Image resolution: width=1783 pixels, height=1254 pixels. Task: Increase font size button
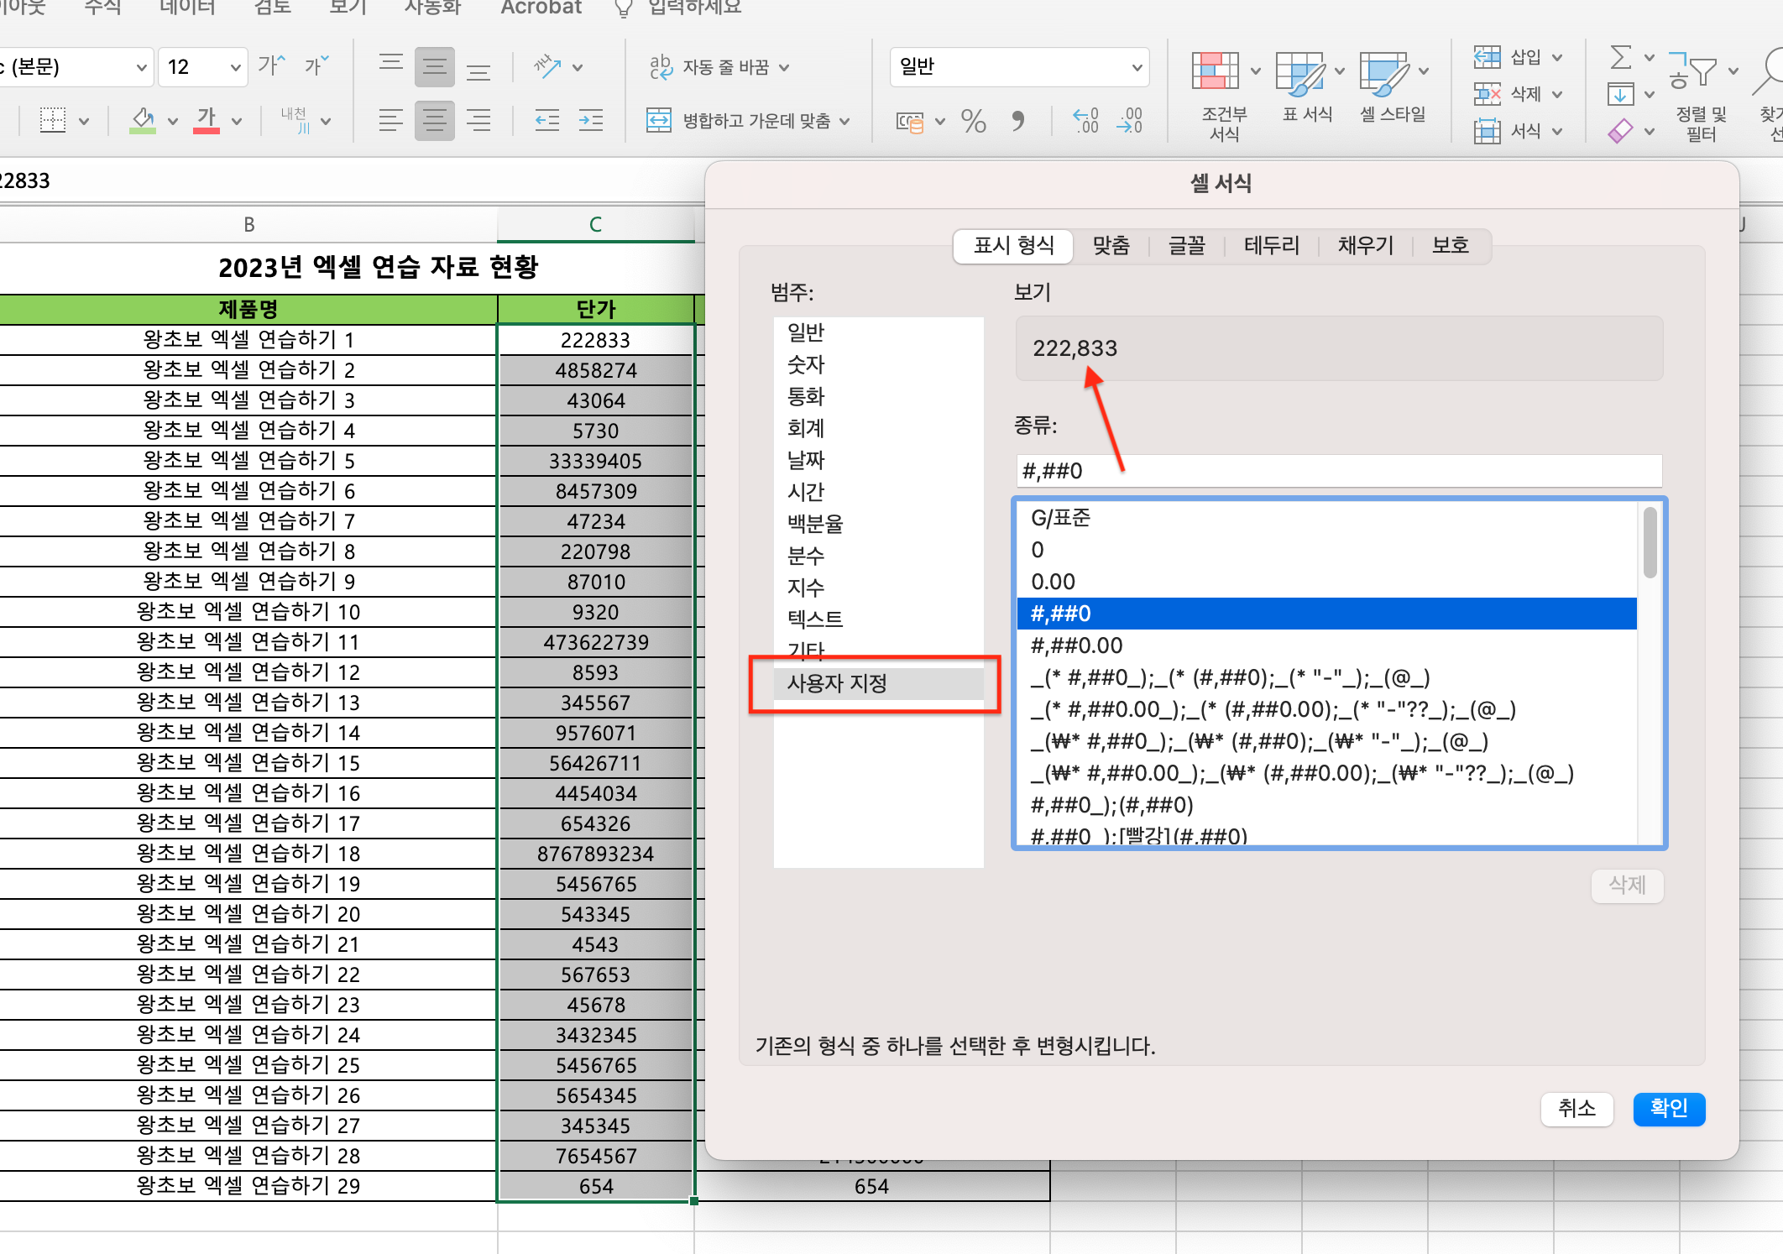tap(271, 65)
